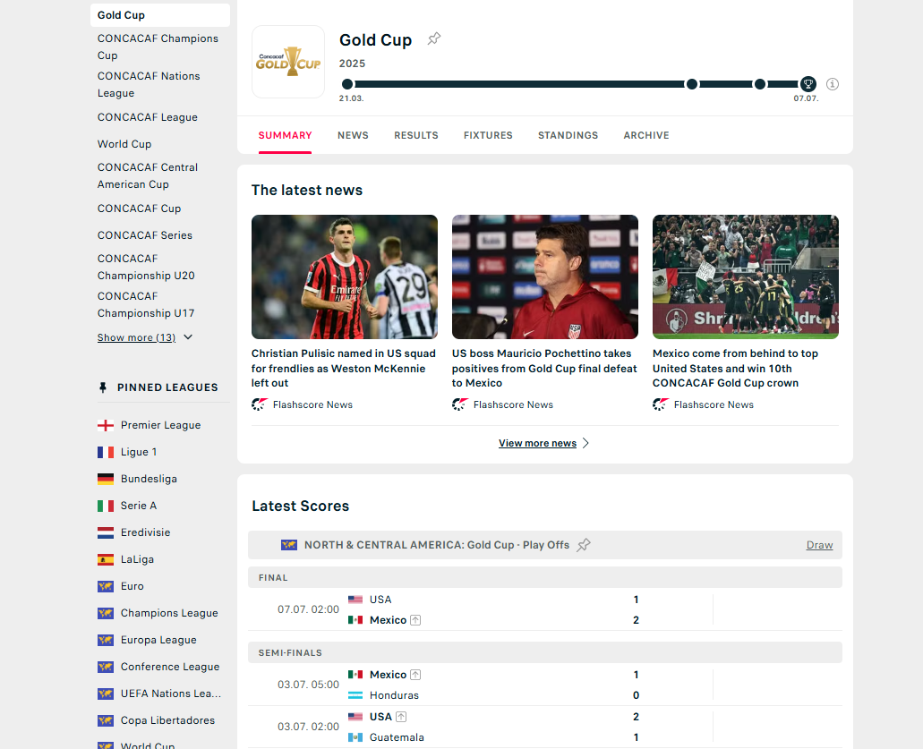This screenshot has height=749, width=923.
Task: Open the Fixtures tab
Action: point(488,135)
